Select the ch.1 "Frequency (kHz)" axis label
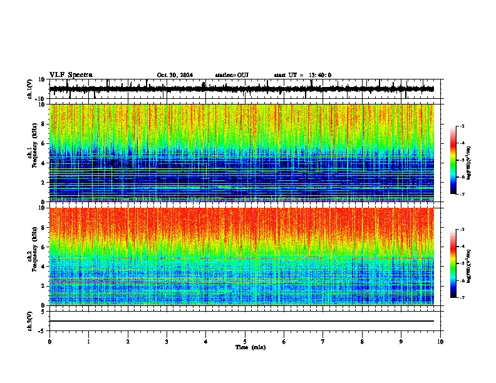The height and width of the screenshot is (383, 496). pyautogui.click(x=34, y=146)
